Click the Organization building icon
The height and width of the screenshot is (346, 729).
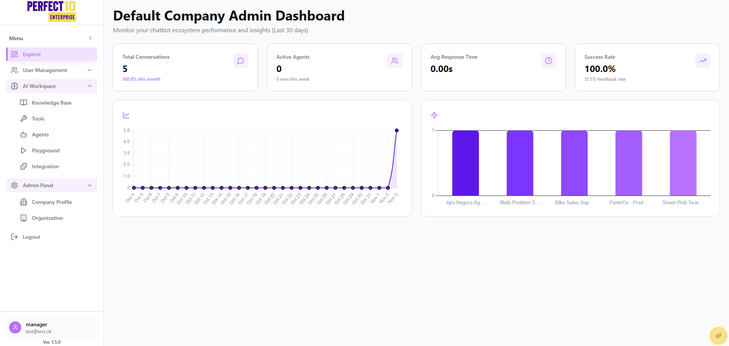coord(24,218)
